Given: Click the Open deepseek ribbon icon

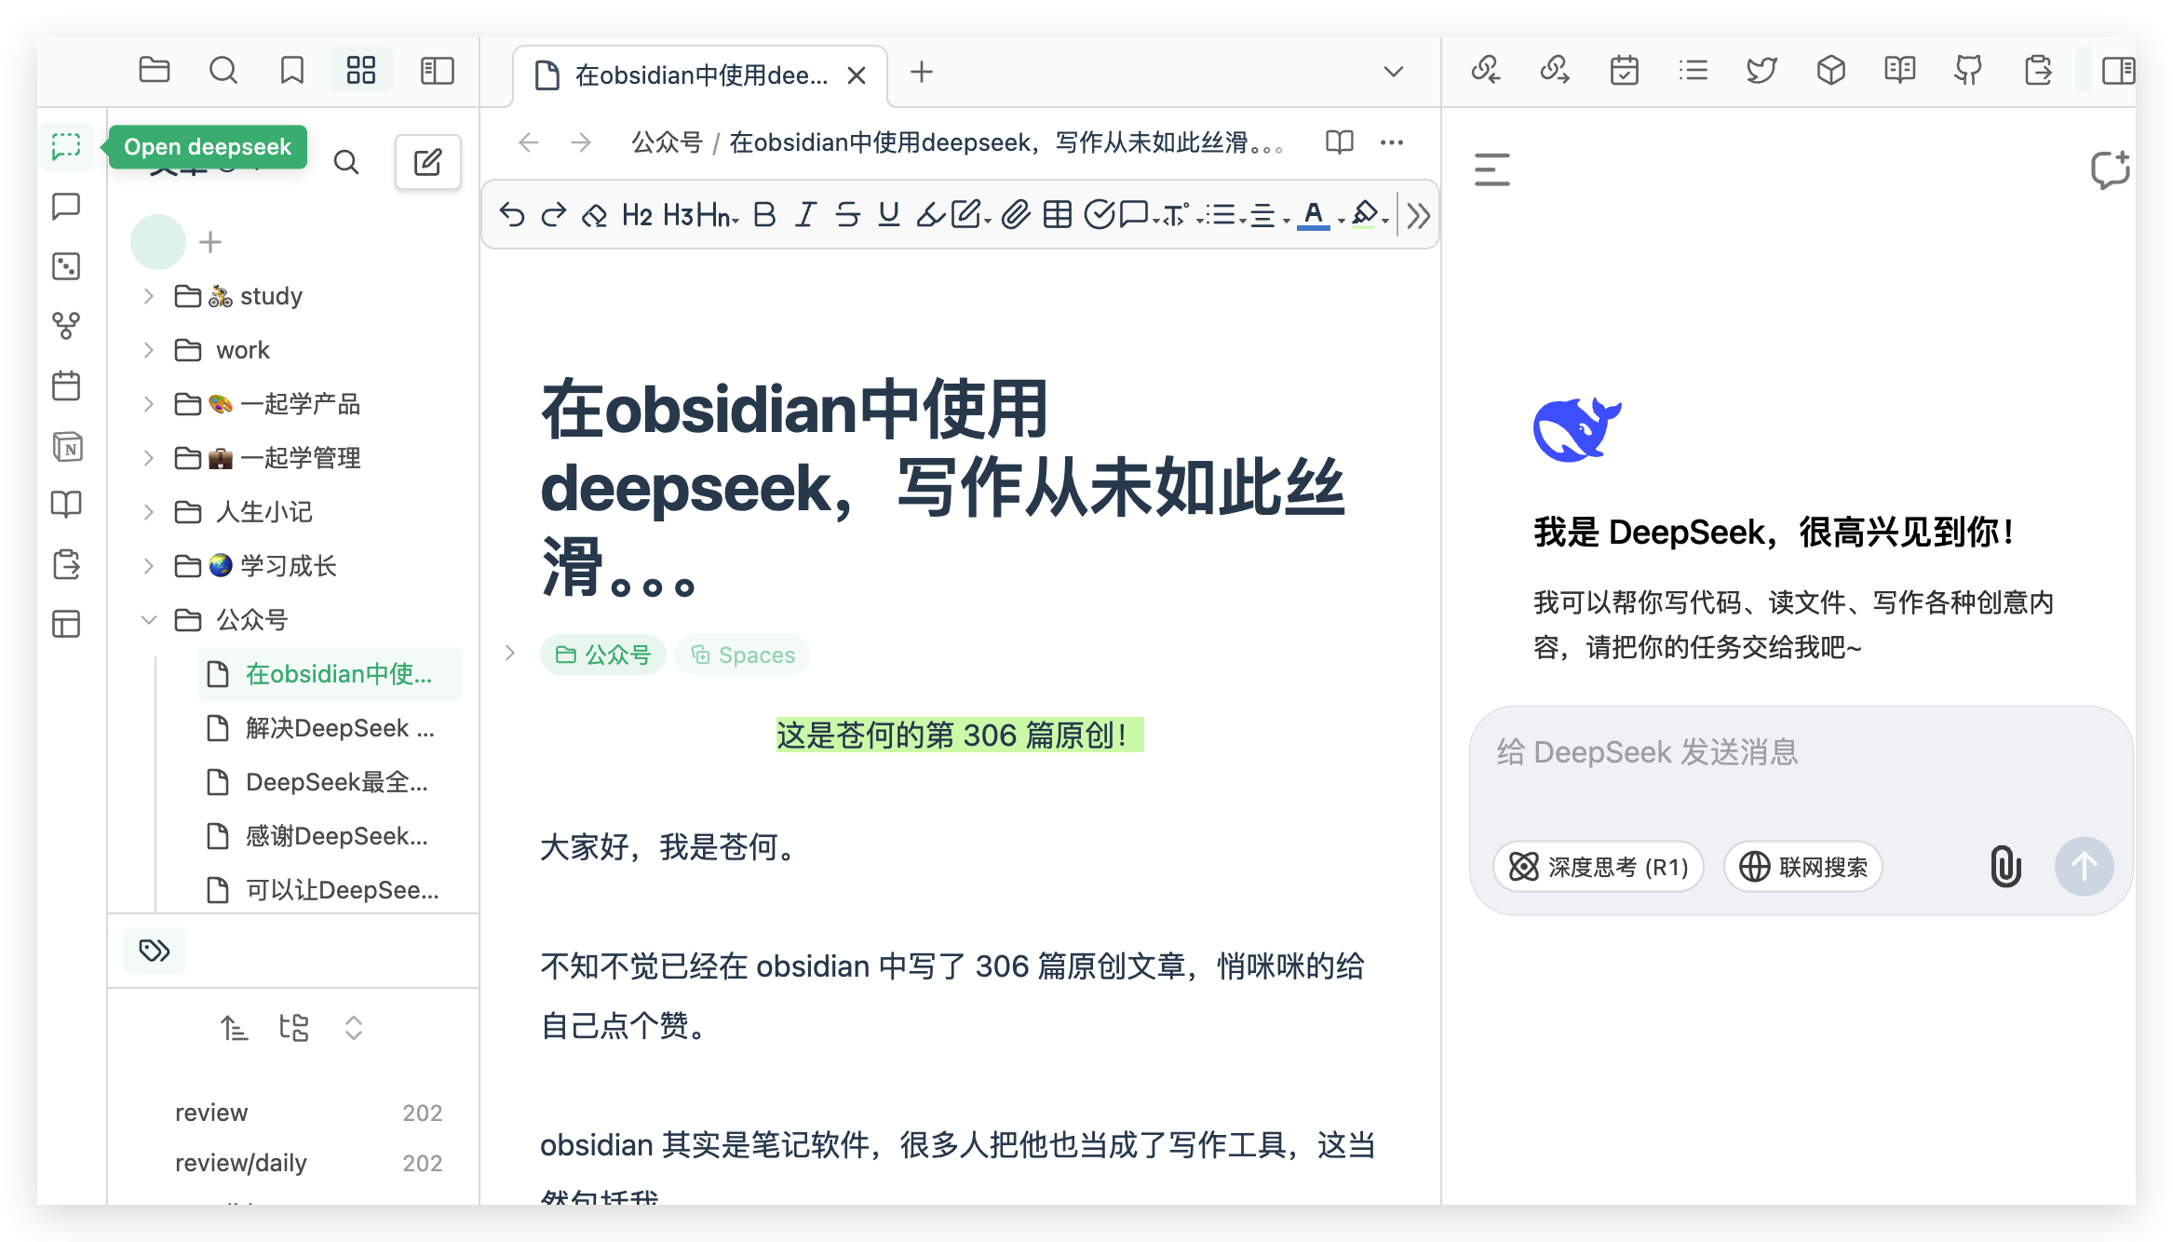Looking at the screenshot, I should pyautogui.click(x=66, y=146).
